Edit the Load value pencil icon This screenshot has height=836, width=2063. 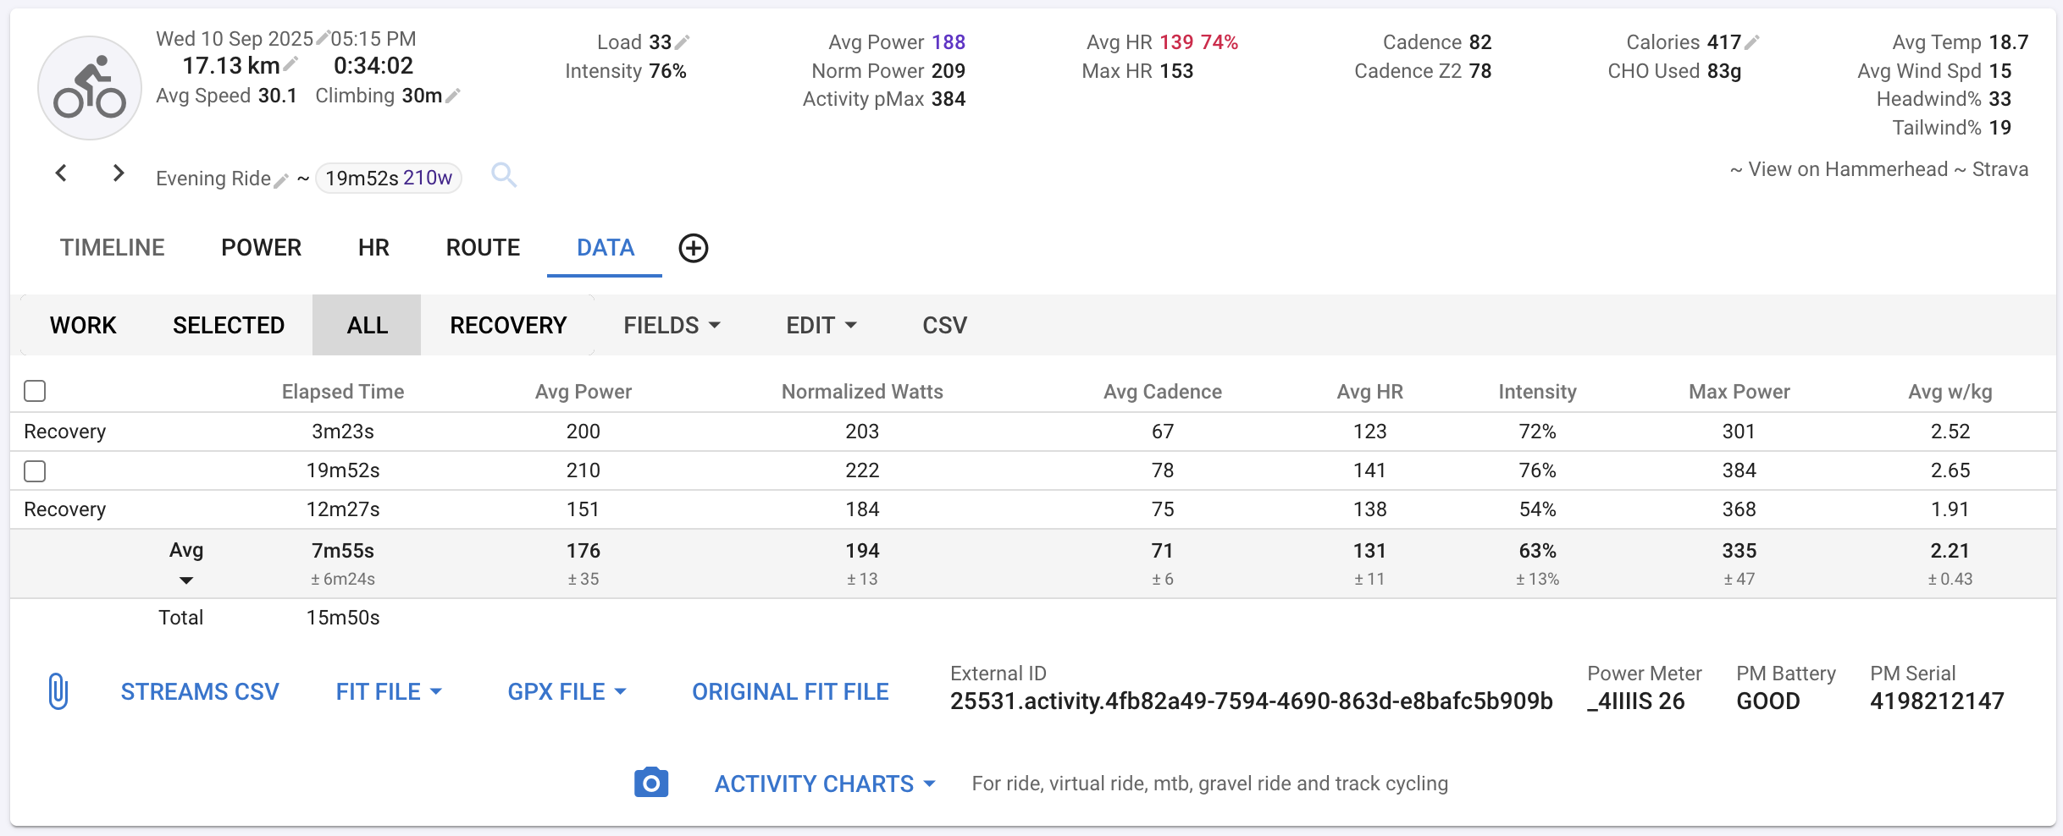(683, 41)
